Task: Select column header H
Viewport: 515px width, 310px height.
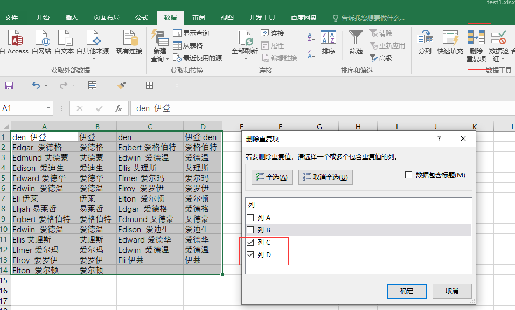Action: [358, 127]
